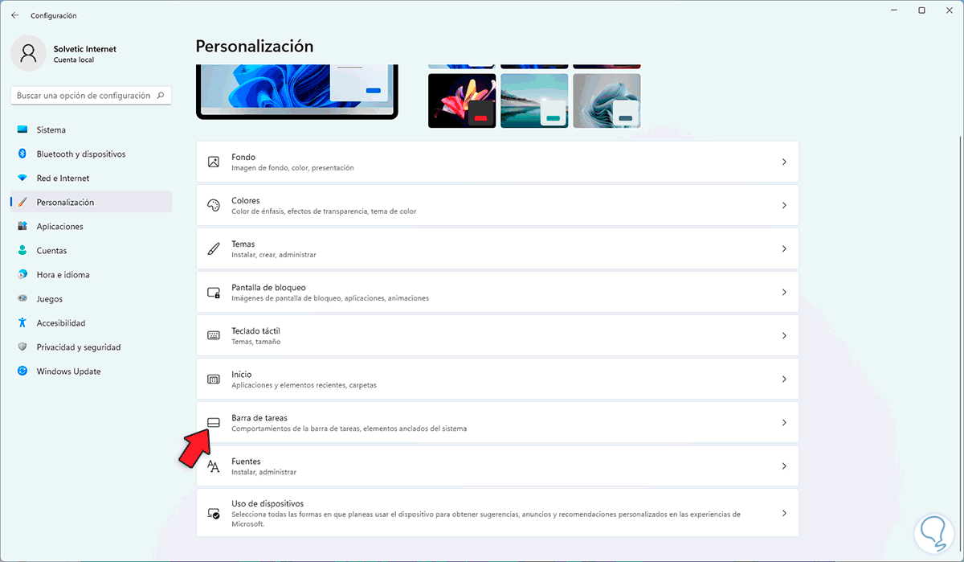Click the Barra de tareas taskbar icon
The height and width of the screenshot is (562, 964).
[214, 422]
